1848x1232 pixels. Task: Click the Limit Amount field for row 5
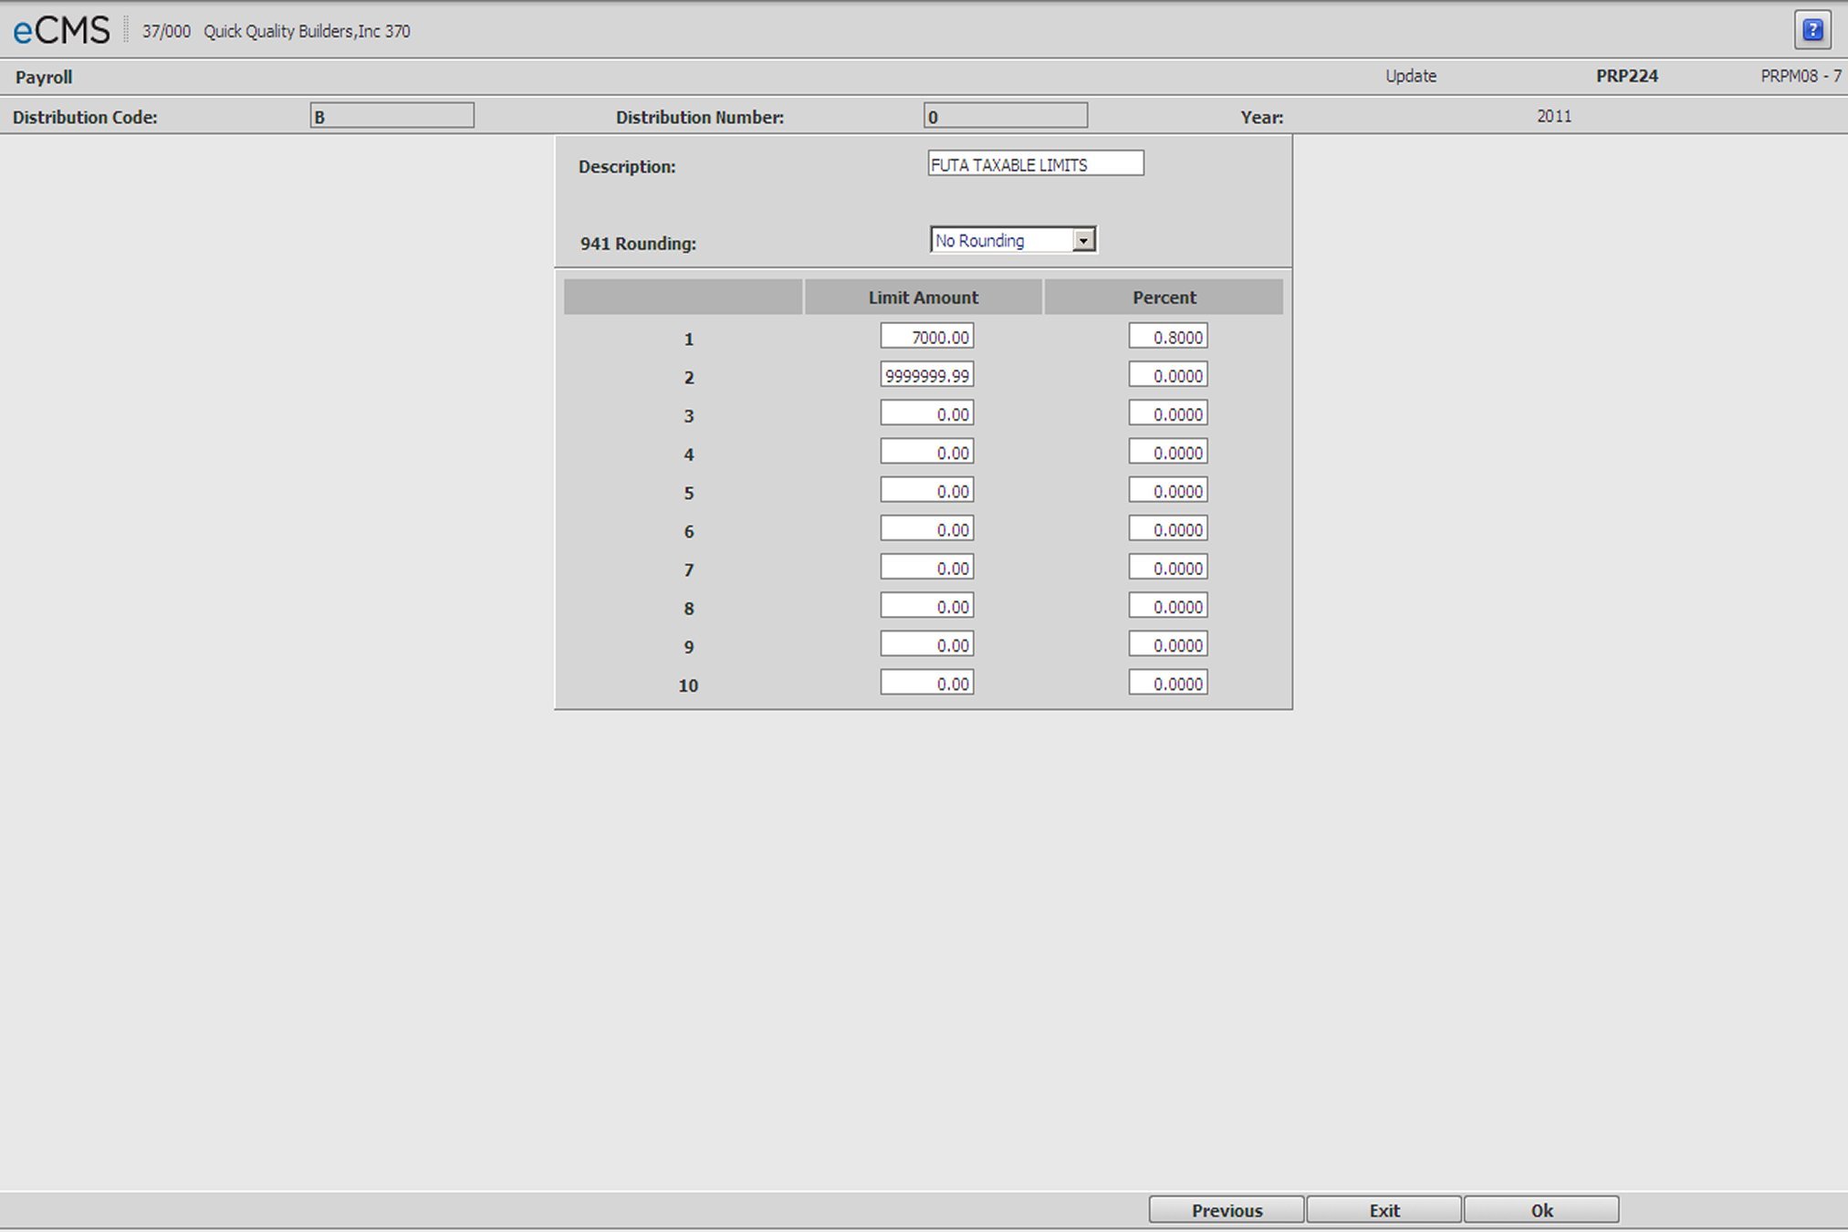coord(923,491)
